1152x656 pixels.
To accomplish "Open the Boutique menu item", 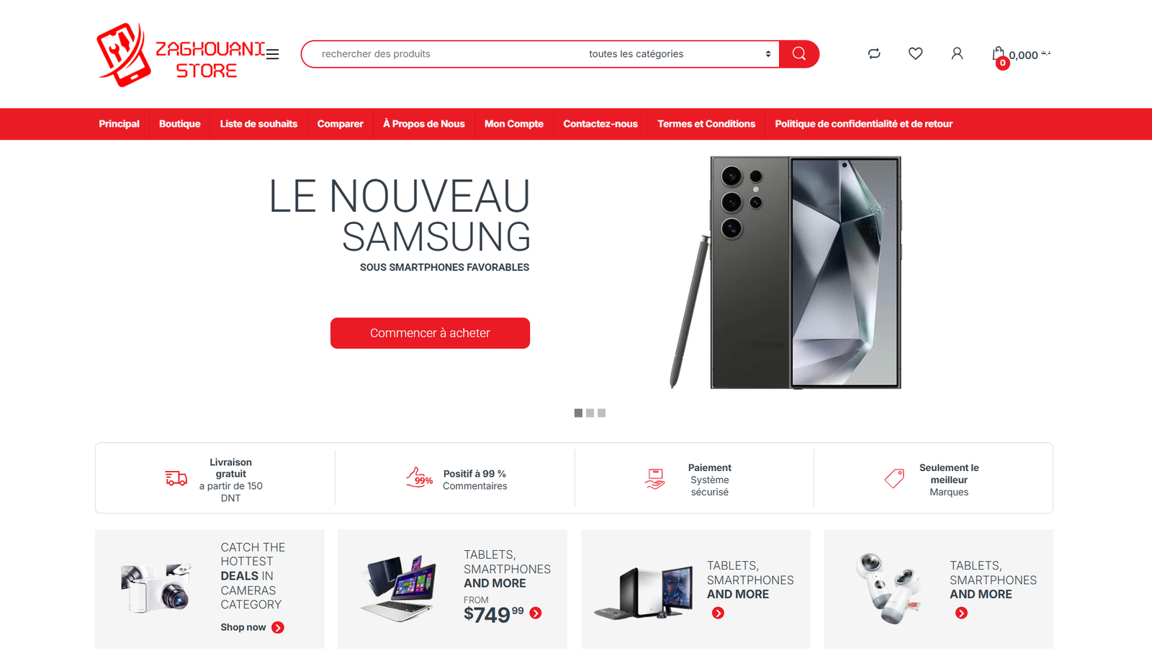I will coord(179,124).
